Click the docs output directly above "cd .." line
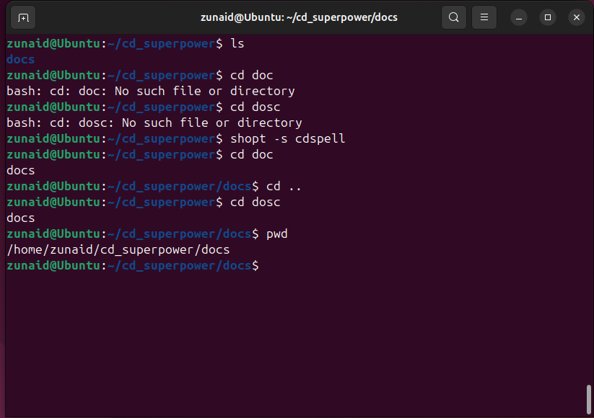594x418 pixels. click(x=20, y=171)
